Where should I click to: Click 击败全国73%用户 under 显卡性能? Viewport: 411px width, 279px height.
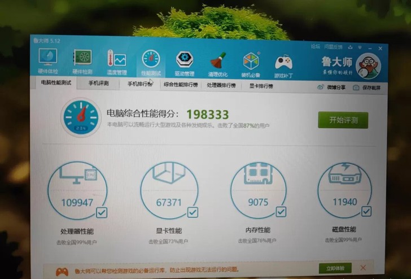tap(168, 242)
